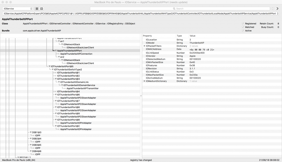Toggle the Registered checkbox
The image size is (282, 162).
click(243, 24)
